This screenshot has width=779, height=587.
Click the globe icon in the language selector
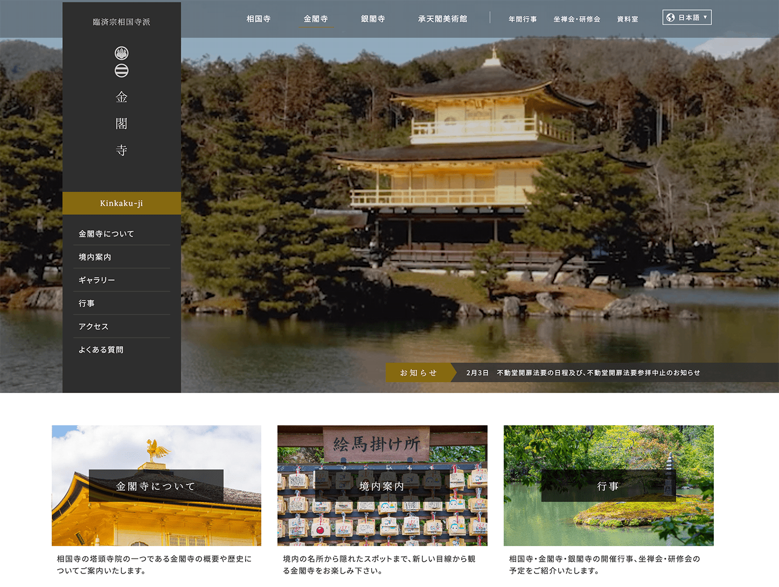[x=671, y=17]
